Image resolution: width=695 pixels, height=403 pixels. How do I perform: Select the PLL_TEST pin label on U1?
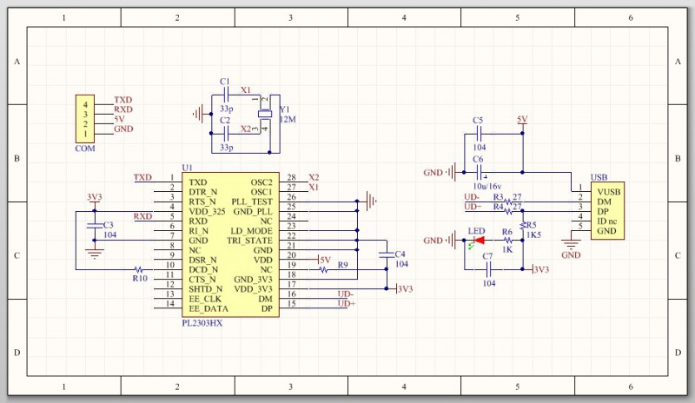tap(253, 201)
